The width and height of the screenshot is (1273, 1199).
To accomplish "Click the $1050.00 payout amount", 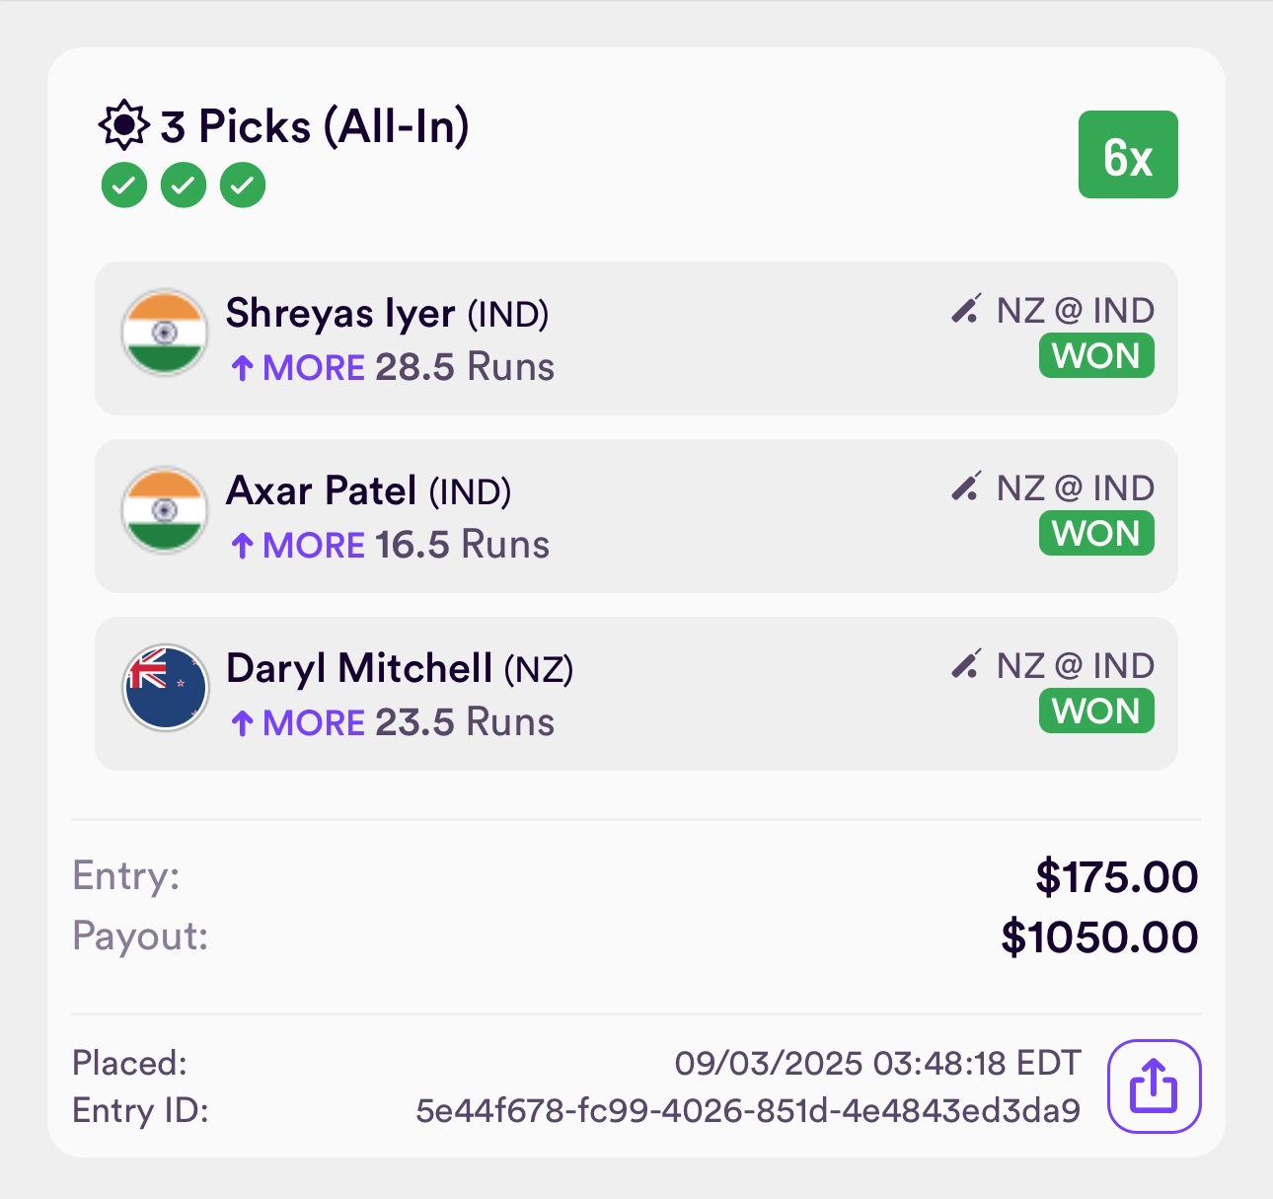I will (1099, 937).
